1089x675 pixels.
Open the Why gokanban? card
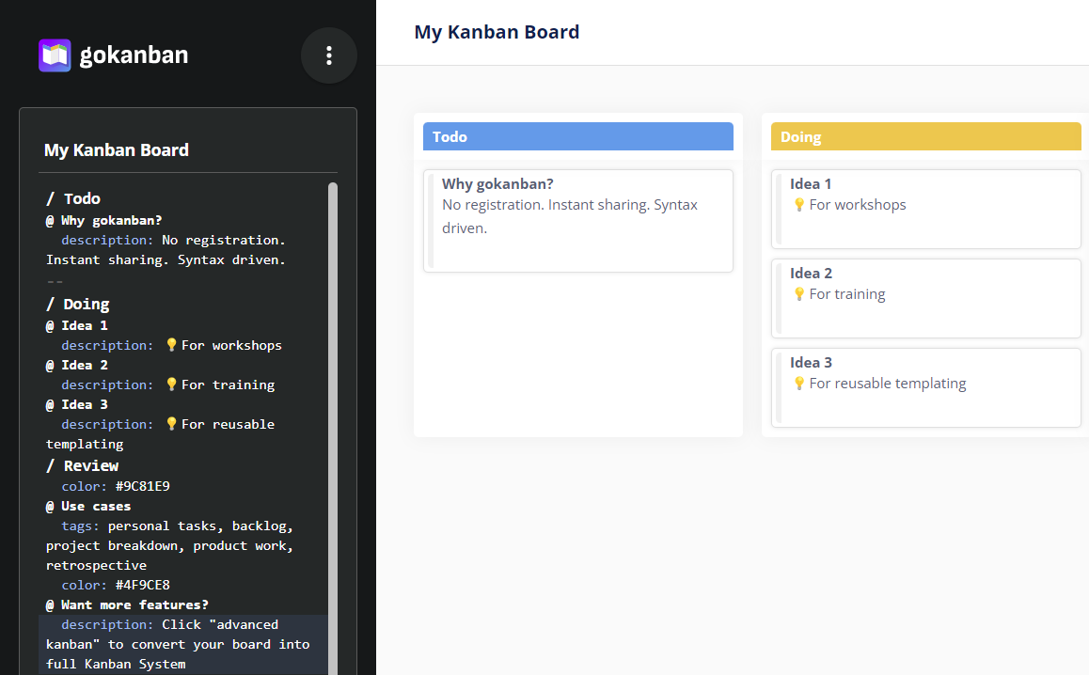[577, 221]
